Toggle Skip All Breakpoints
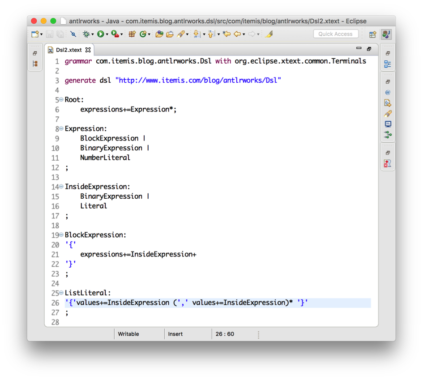The width and height of the screenshot is (423, 380). click(x=73, y=34)
